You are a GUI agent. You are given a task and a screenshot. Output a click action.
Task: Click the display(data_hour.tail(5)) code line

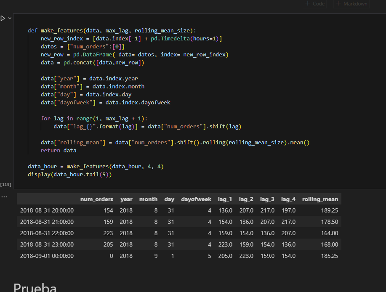click(70, 175)
